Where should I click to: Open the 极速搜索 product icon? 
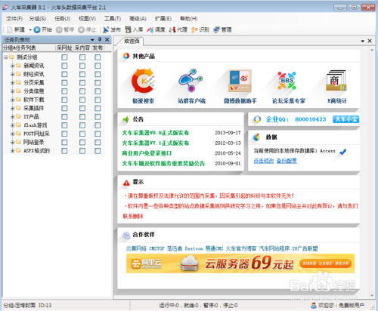144,81
